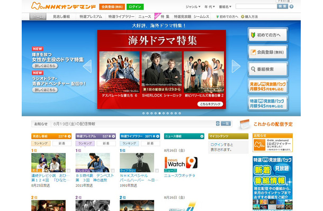Open シームレス nav item

point(201,17)
